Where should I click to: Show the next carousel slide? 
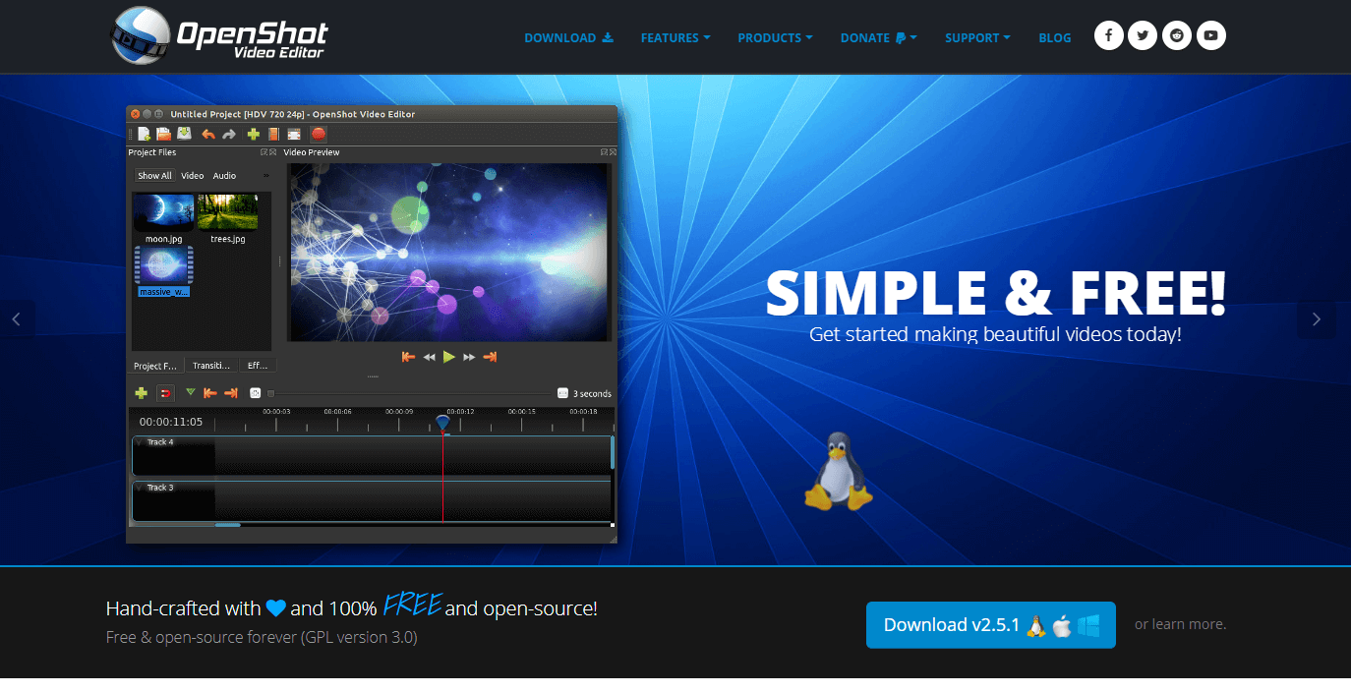tap(1317, 319)
